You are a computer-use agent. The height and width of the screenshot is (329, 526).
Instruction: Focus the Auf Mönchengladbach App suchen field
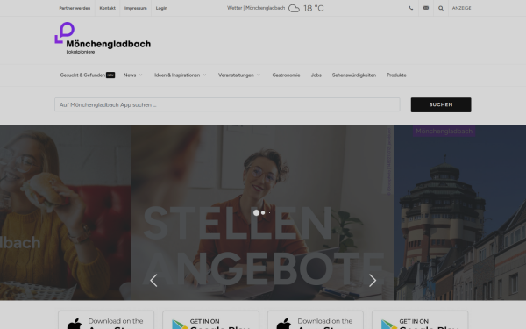(x=227, y=104)
